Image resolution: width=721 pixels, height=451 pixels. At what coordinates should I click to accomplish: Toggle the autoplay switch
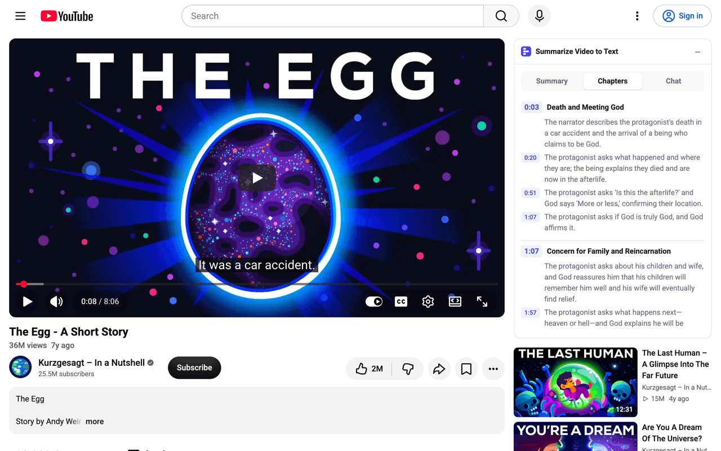tap(374, 302)
